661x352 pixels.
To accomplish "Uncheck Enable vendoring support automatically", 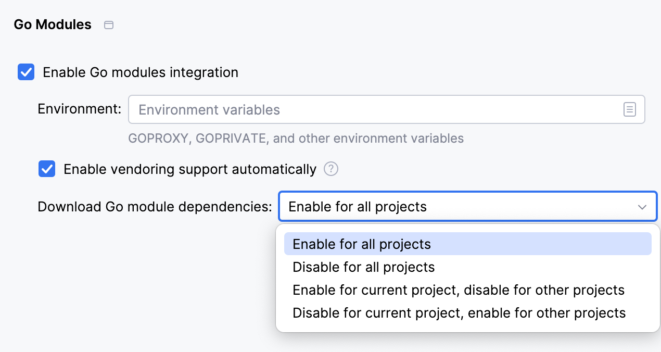I will point(46,169).
